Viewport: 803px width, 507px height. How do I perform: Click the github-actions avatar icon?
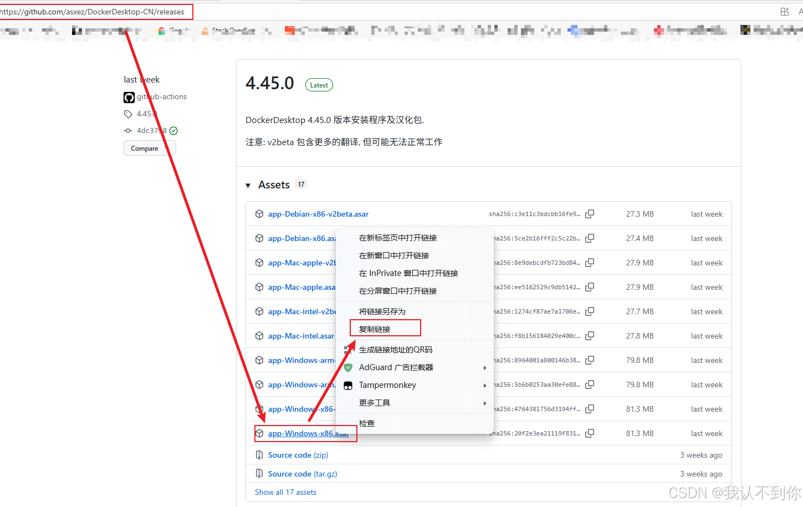pyautogui.click(x=129, y=98)
